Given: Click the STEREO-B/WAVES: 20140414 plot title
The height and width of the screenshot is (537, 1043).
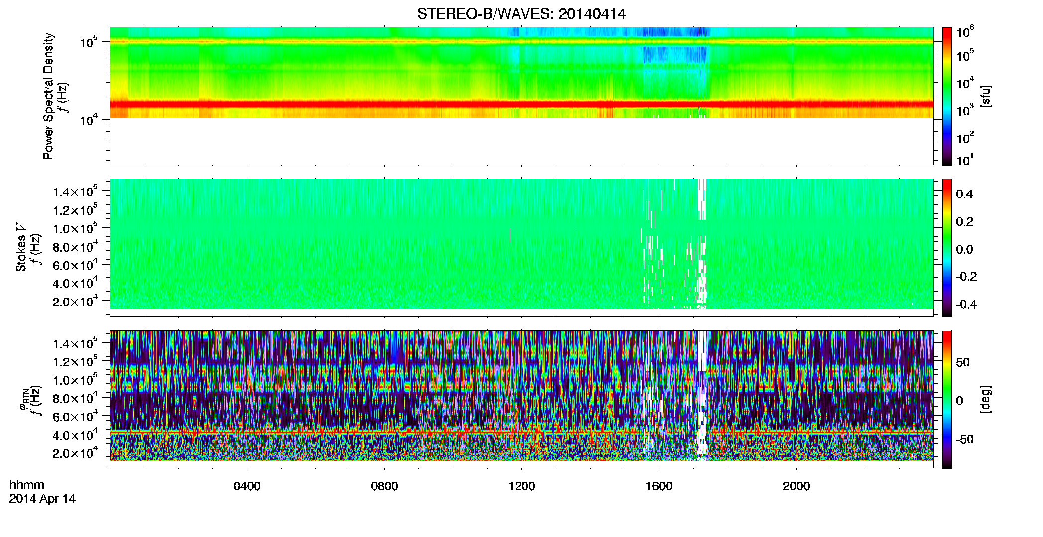Looking at the screenshot, I should 521,14.
